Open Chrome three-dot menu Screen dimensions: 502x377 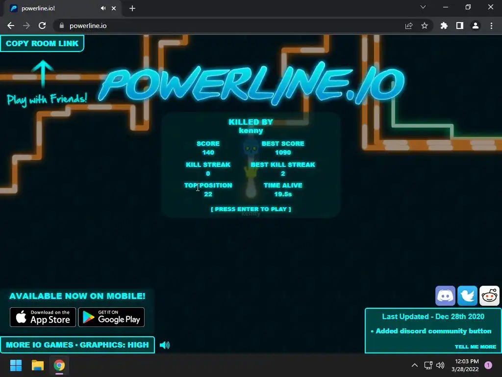[x=491, y=26]
